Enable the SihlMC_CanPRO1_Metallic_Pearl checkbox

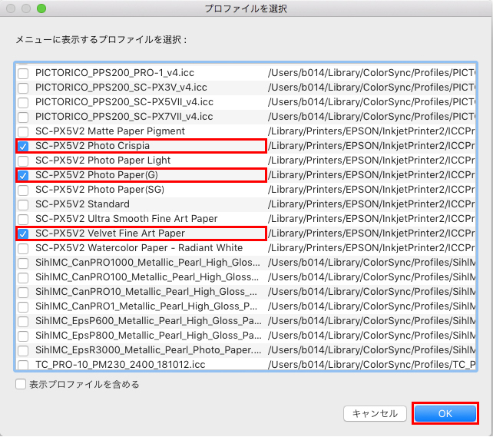(x=23, y=307)
